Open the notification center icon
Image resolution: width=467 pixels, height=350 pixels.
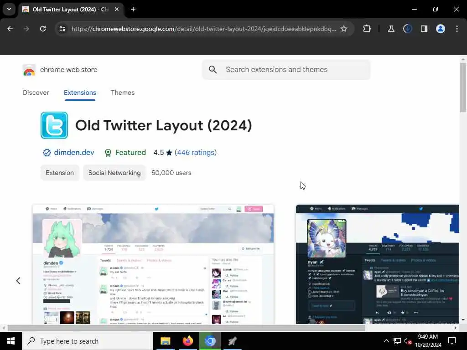452,341
